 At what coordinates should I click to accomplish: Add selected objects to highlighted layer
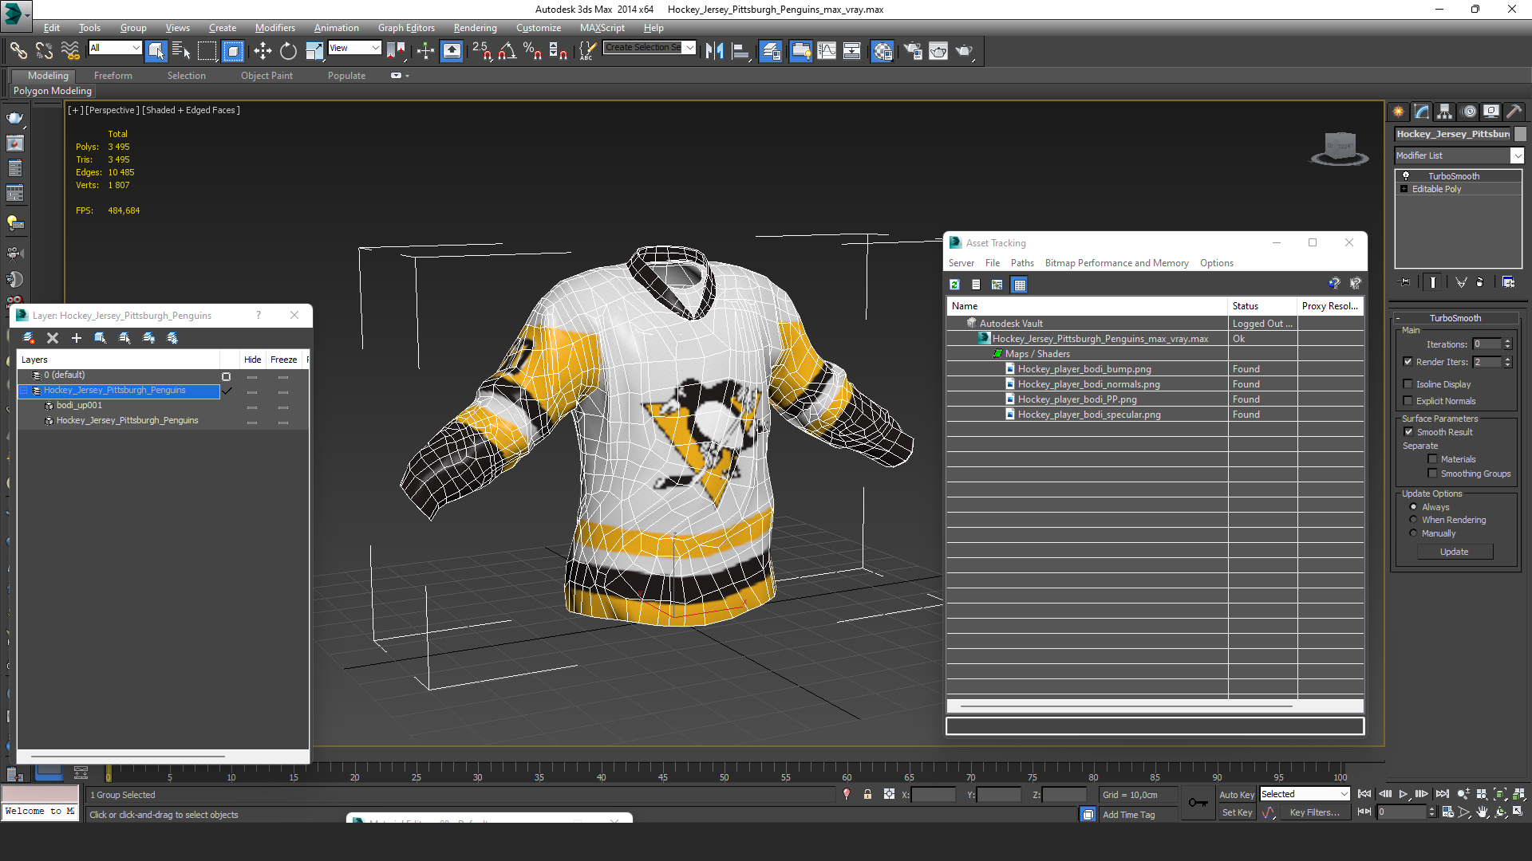[77, 338]
